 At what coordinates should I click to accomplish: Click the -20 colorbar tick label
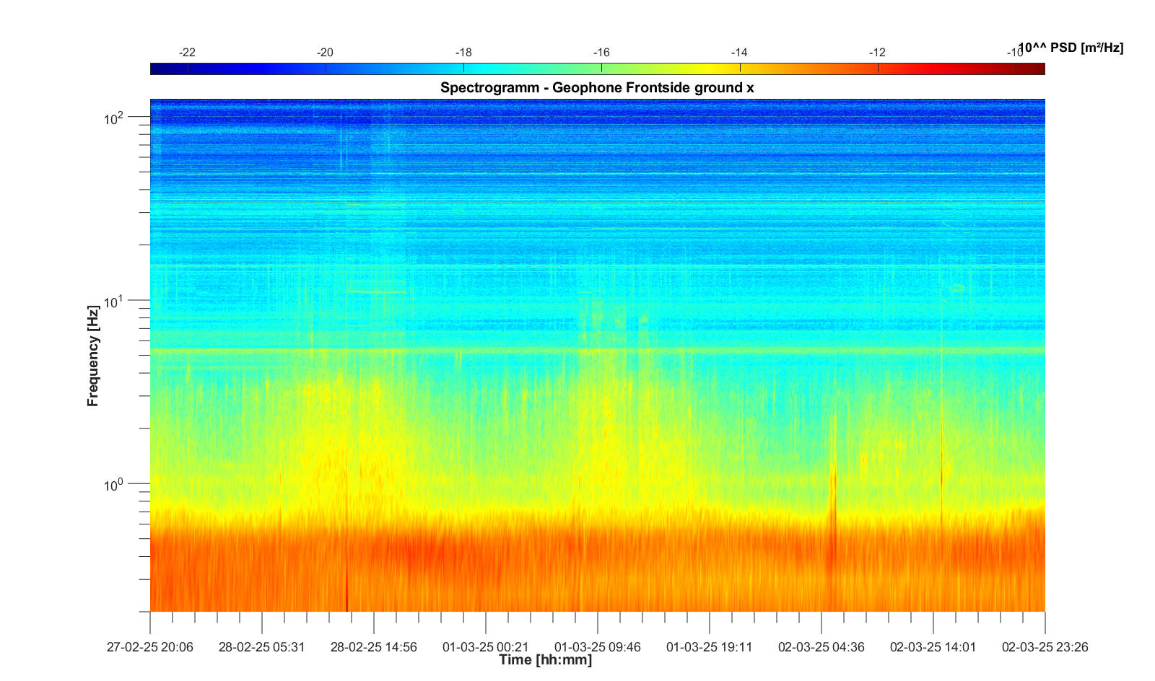coord(325,53)
